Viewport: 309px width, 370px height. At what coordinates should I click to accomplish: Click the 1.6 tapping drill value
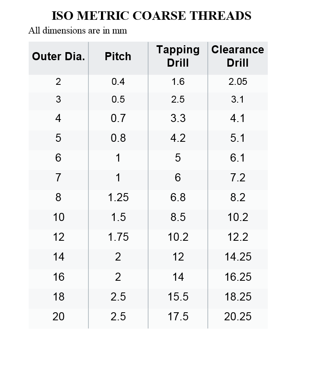point(178,82)
